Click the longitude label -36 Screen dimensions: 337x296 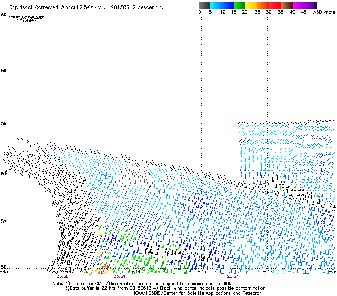202,272
